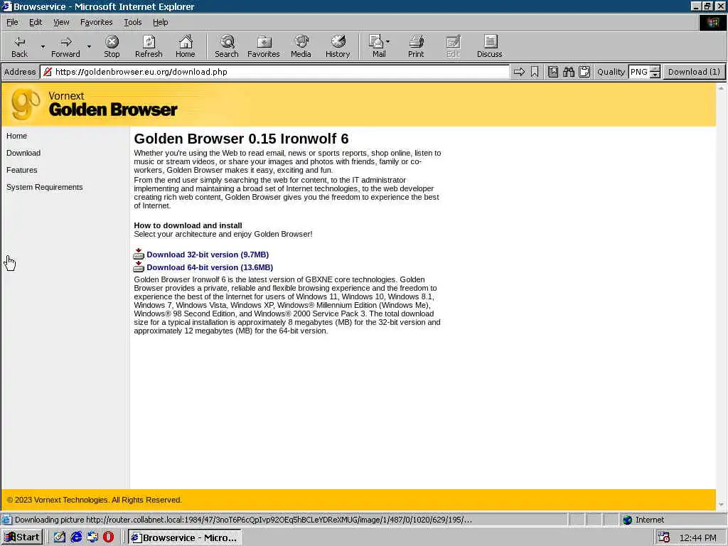
Task: Click the Golden Browser 0.15 Ironwolf 6 heading
Action: tap(241, 139)
